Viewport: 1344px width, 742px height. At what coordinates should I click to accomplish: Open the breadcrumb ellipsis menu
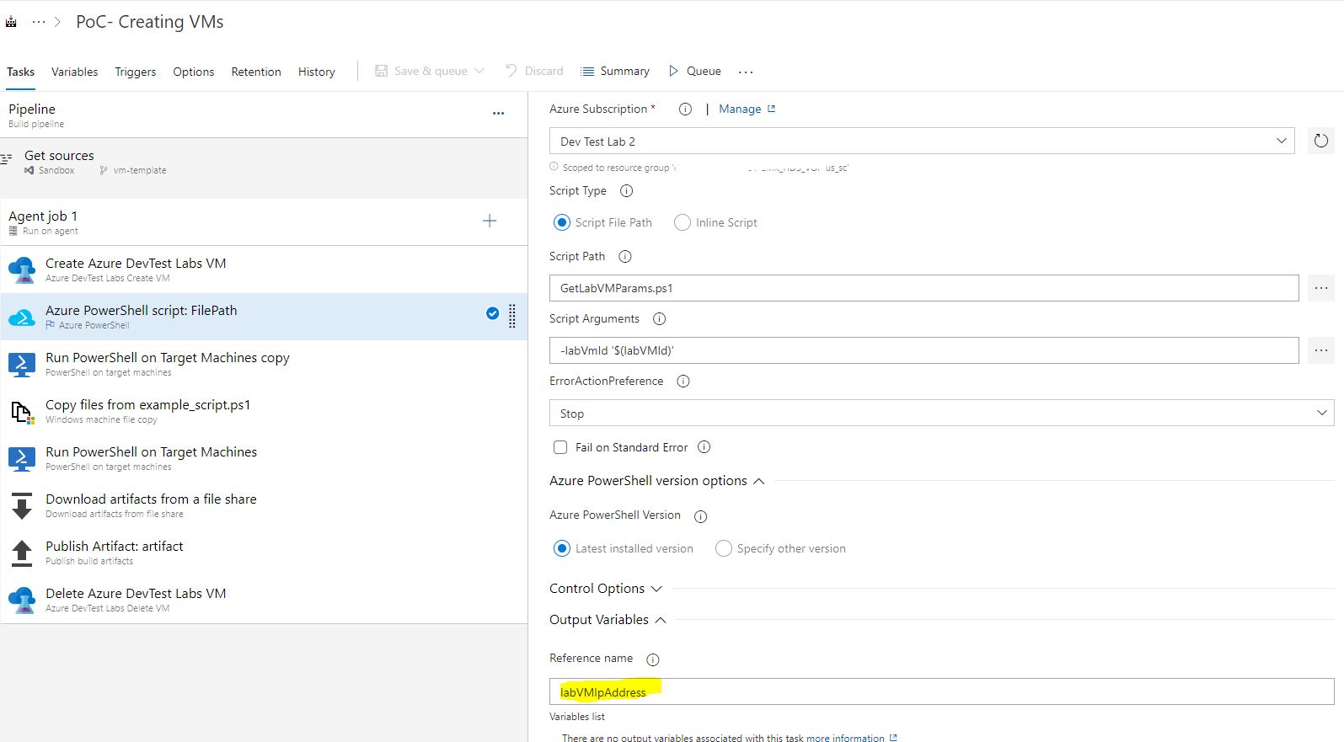pyautogui.click(x=39, y=22)
